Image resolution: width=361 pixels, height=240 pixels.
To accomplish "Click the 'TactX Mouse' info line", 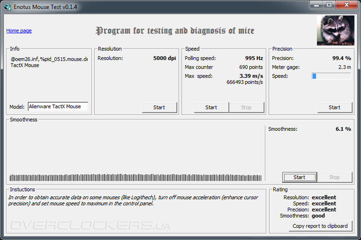I will click(25, 65).
